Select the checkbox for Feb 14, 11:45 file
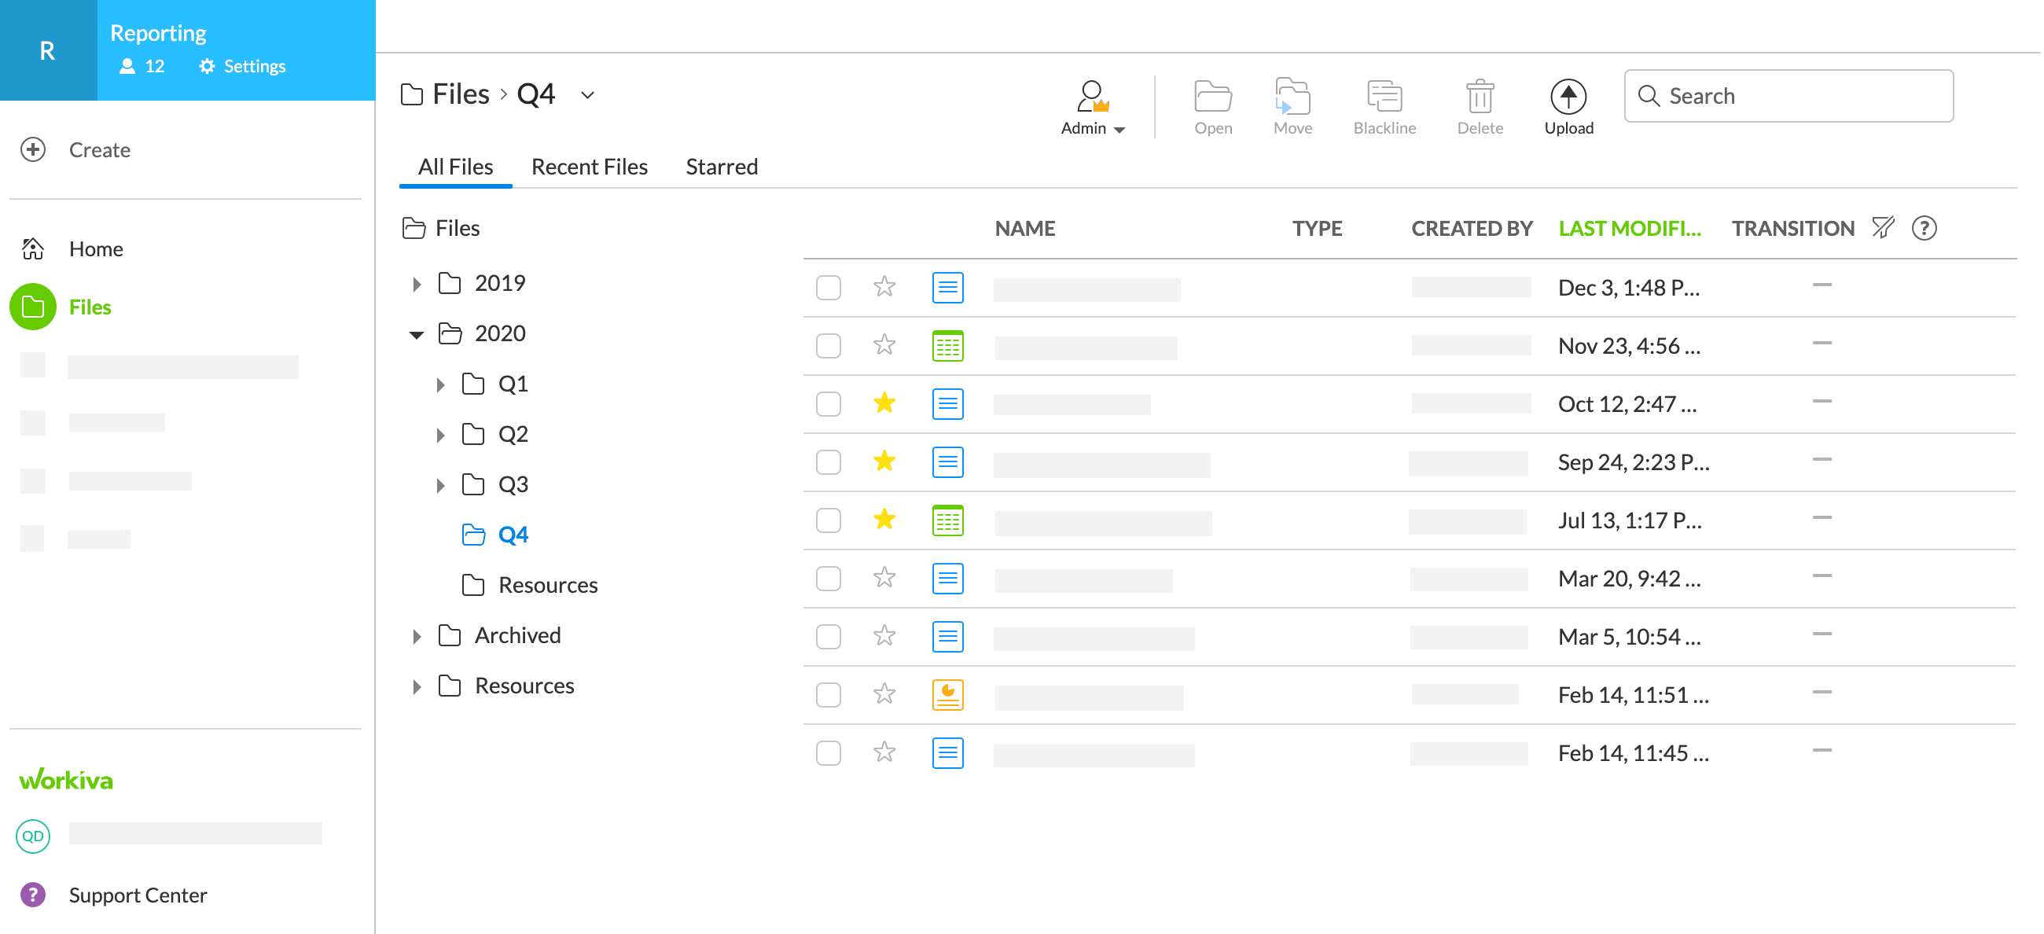 click(x=828, y=752)
